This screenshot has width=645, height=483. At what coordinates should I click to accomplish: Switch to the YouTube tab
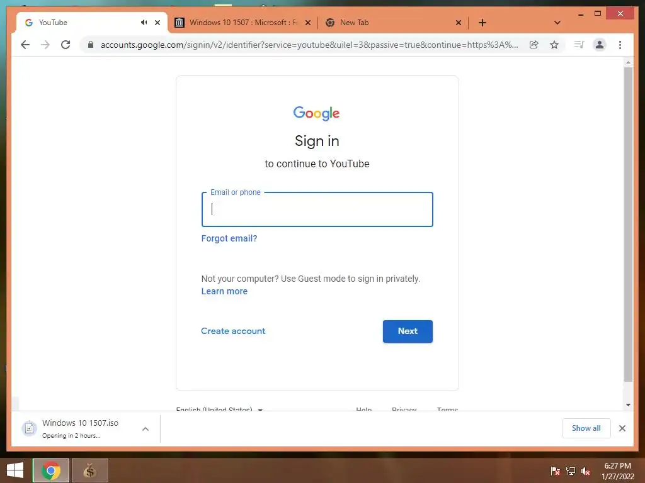92,23
